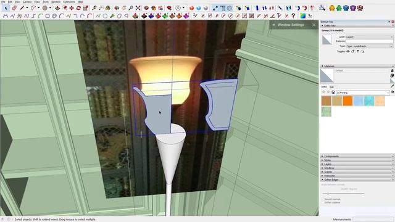
Task: Open the Tools menu
Action: [46, 2]
